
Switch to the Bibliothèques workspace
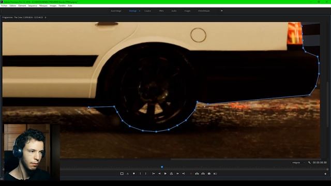click(x=204, y=11)
